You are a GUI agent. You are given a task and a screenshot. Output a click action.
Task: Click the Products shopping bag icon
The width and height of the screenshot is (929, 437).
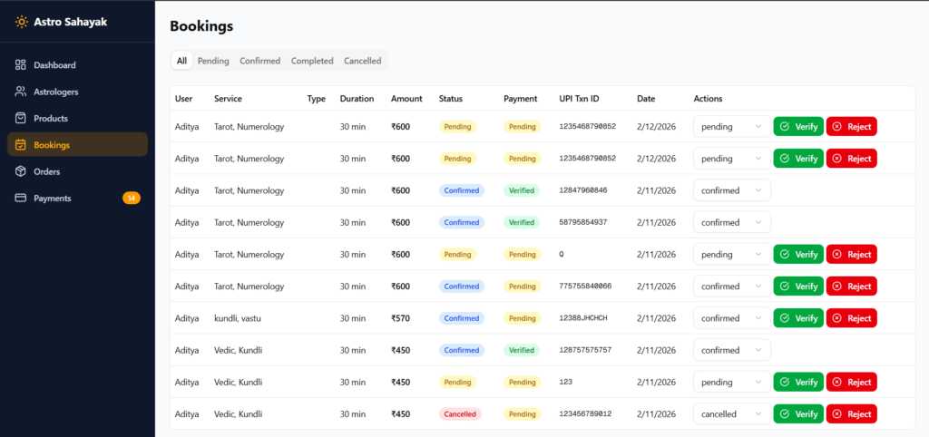pyautogui.click(x=21, y=118)
